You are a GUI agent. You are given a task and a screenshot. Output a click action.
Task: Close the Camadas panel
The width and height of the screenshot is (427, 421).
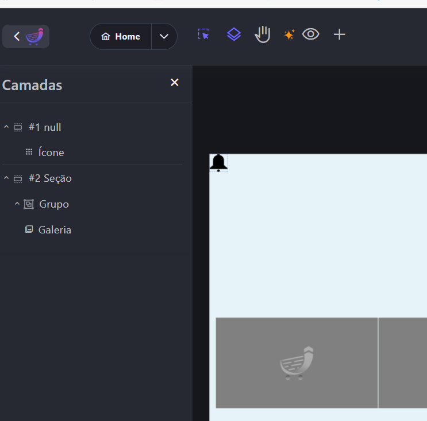point(175,83)
